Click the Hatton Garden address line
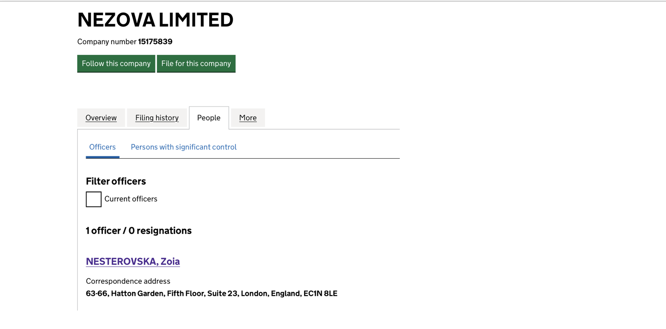 (137, 293)
